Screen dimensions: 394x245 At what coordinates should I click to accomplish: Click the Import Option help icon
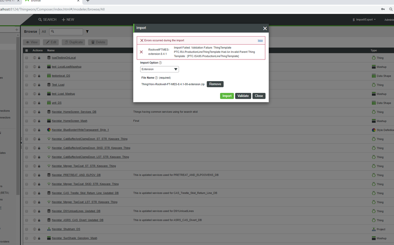tap(160, 63)
